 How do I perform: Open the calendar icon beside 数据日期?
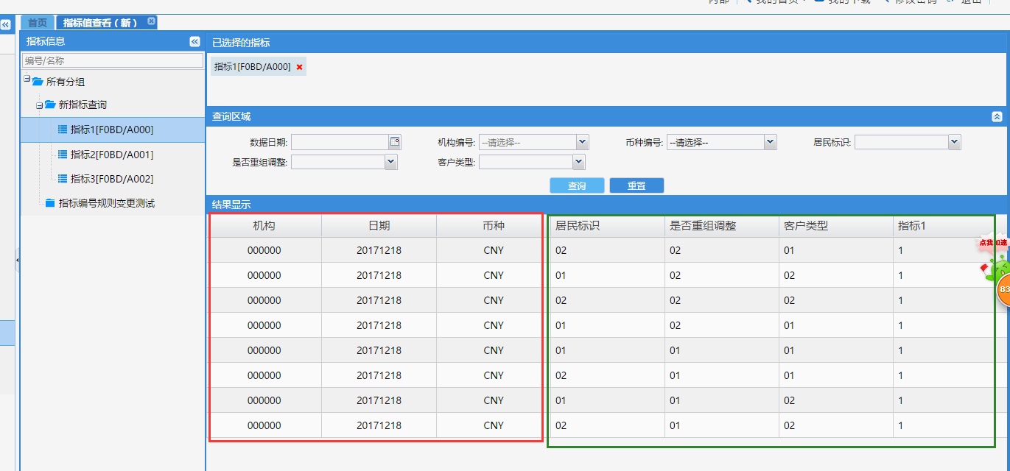[395, 141]
